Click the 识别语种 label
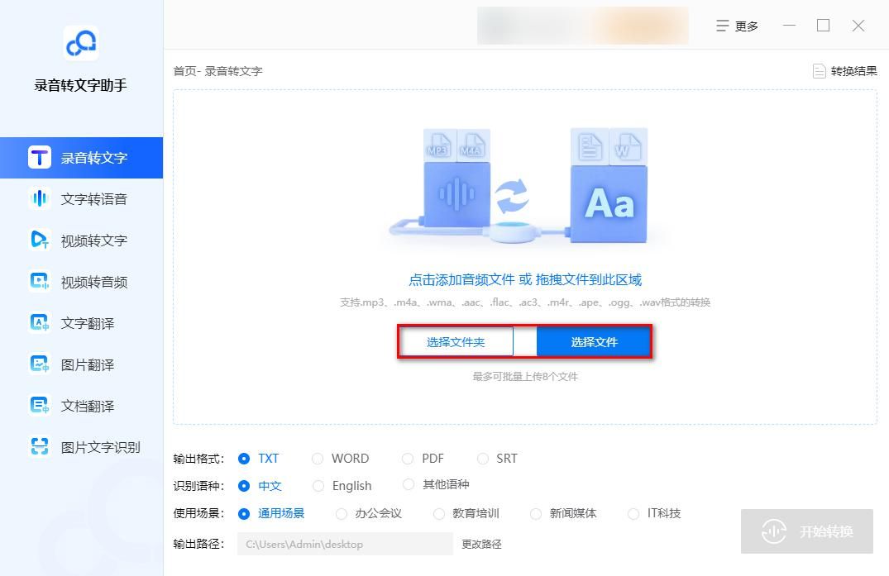Screen dimensions: 889x576 click(x=198, y=486)
